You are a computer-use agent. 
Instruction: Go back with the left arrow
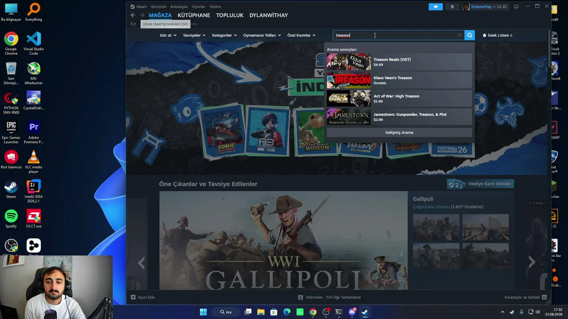pyautogui.click(x=133, y=15)
